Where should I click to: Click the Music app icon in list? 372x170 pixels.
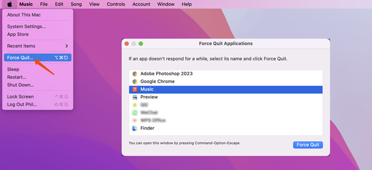[135, 89]
